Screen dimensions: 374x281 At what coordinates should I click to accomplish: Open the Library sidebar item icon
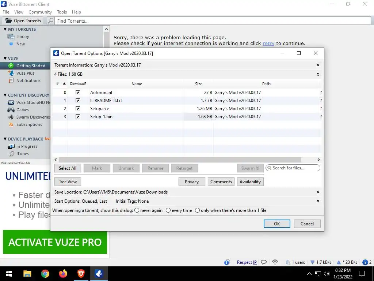pyautogui.click(x=11, y=36)
